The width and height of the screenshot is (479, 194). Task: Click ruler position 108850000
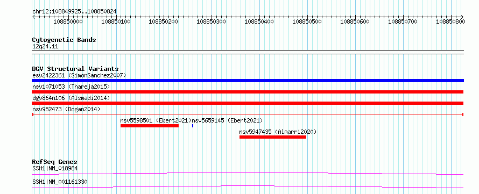click(68, 21)
